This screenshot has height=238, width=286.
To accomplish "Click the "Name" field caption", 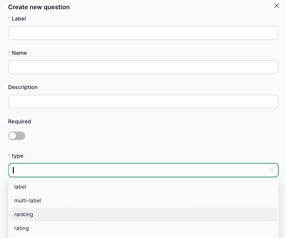I will click(19, 53).
